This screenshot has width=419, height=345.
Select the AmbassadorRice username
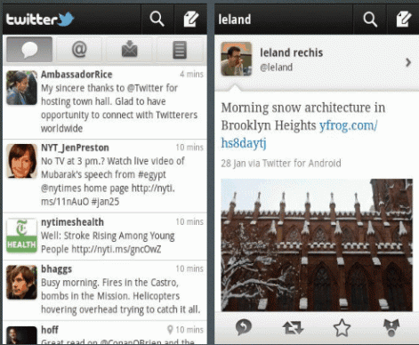point(77,75)
